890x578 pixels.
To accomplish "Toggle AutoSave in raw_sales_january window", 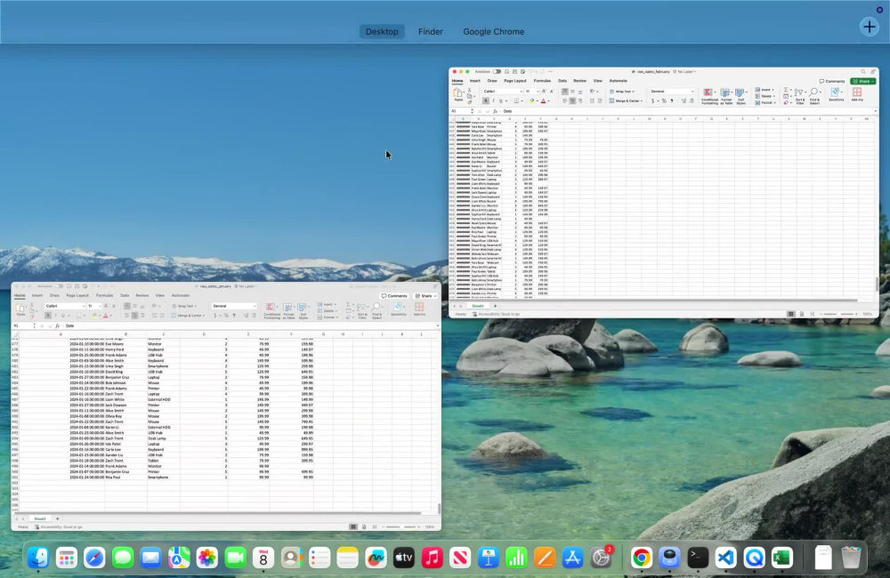I will tap(59, 286).
